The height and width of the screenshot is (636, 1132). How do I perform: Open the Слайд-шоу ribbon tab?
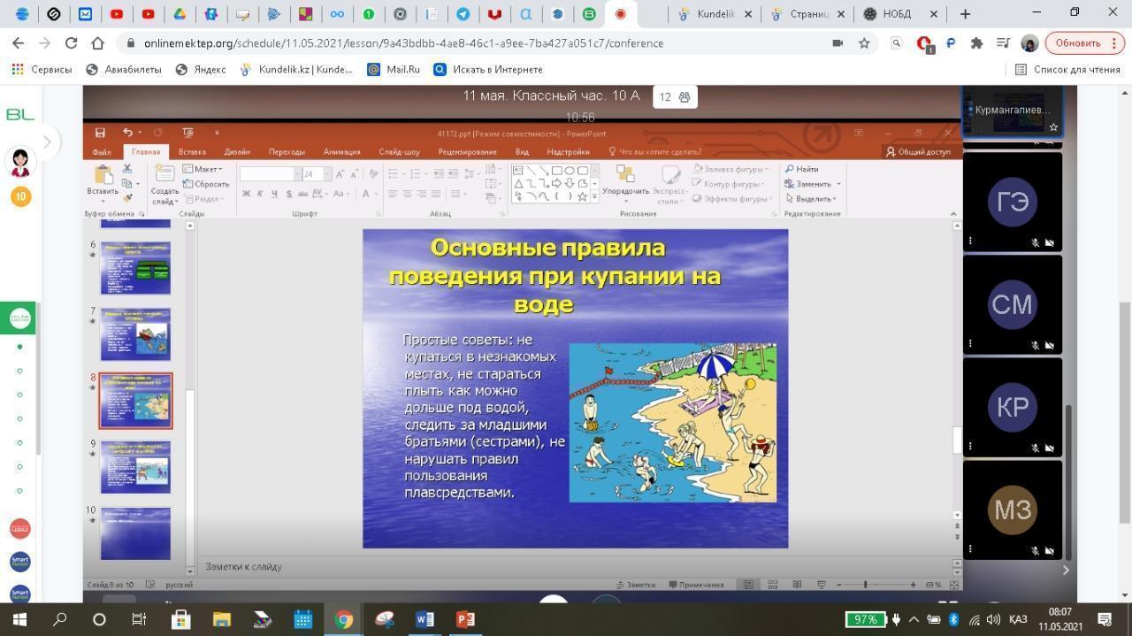(x=399, y=151)
